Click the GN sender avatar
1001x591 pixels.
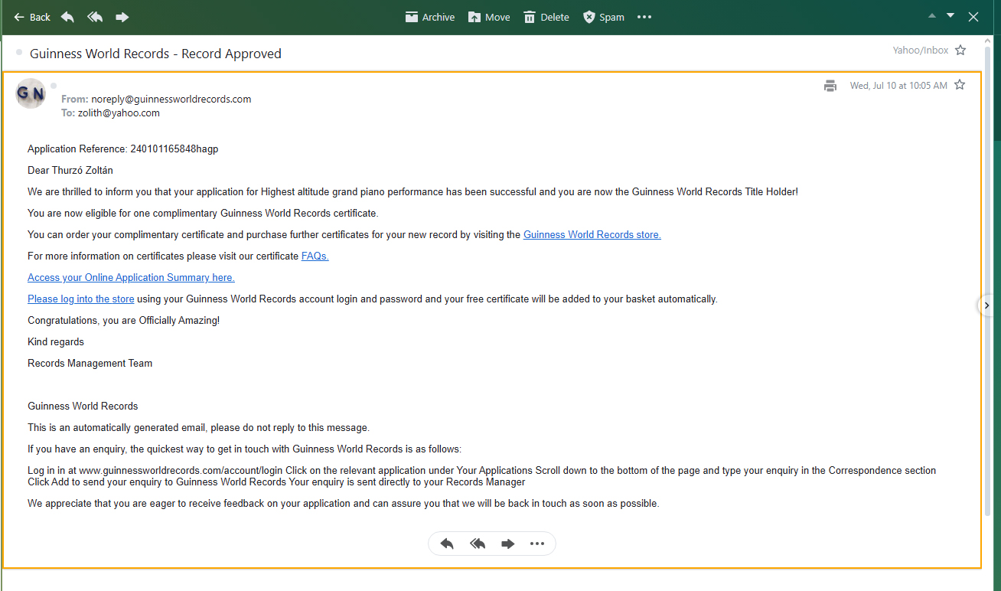point(31,93)
